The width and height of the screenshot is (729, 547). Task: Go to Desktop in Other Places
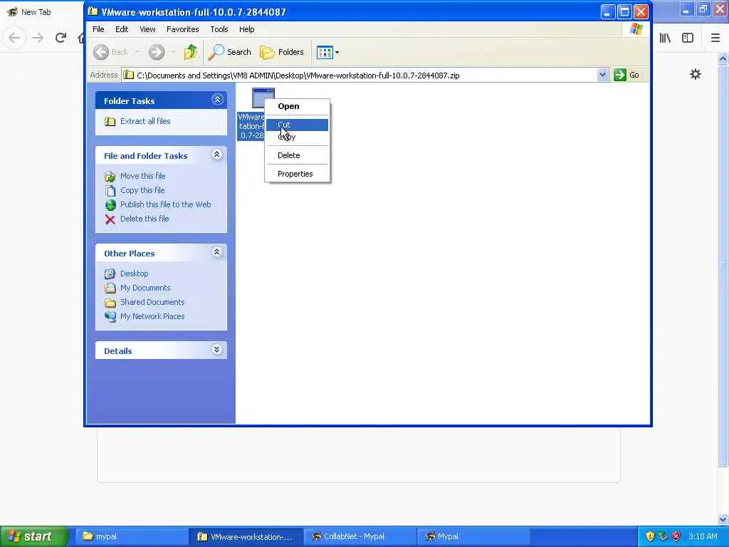(x=135, y=273)
